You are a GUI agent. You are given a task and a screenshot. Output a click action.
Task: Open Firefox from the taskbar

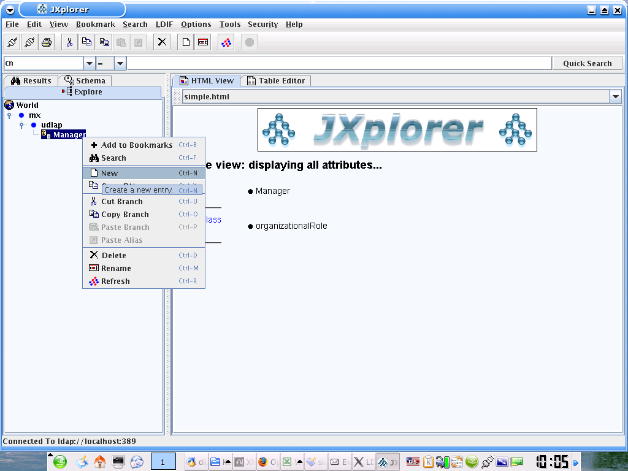point(264,462)
